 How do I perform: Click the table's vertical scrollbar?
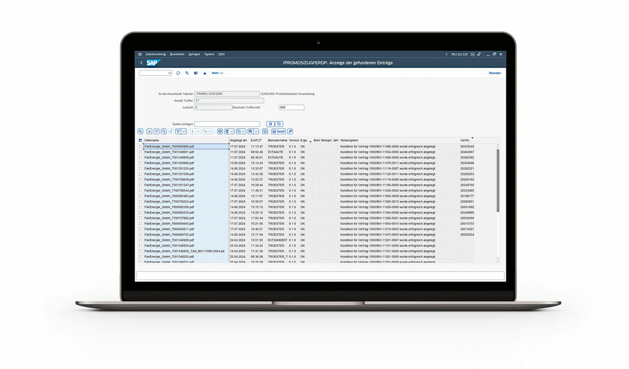click(497, 178)
